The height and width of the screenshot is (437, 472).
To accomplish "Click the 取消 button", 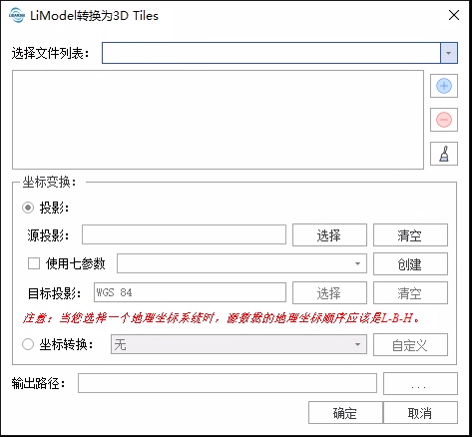I will point(421,413).
